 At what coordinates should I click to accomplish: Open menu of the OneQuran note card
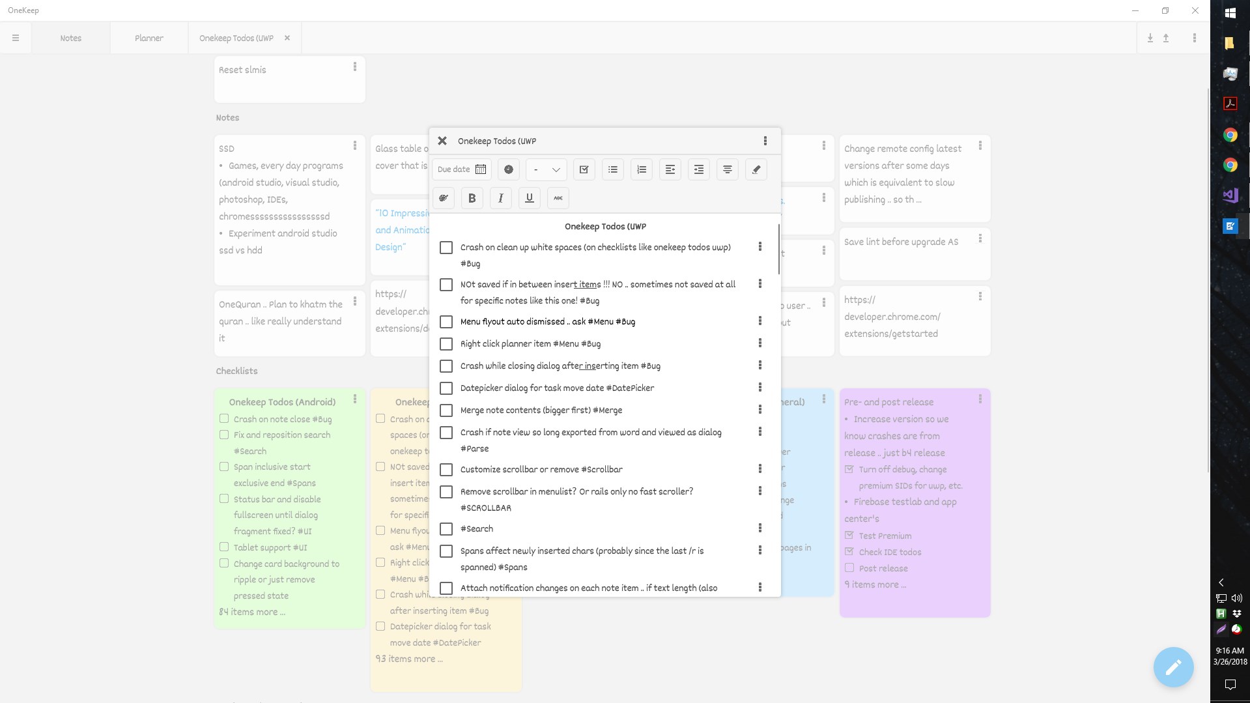pos(355,301)
